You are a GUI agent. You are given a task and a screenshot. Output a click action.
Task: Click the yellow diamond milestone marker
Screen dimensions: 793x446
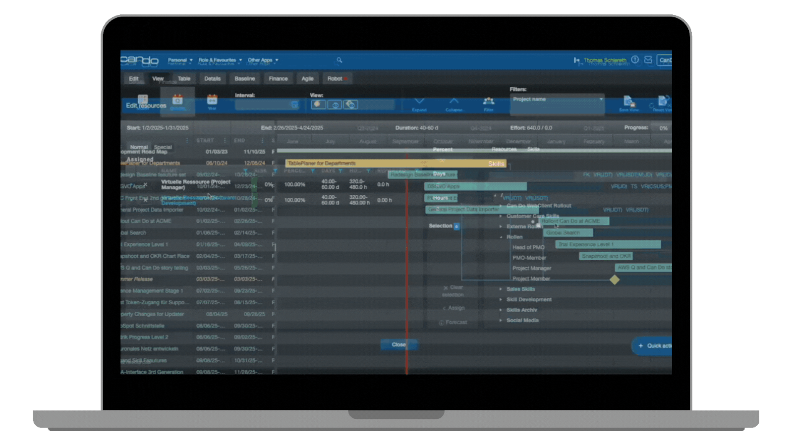click(615, 279)
